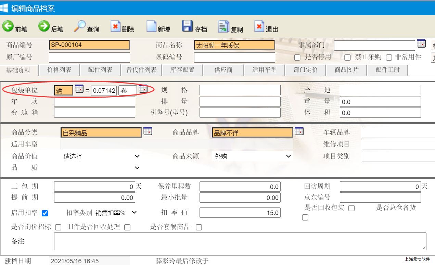The width and height of the screenshot is (435, 265).
Task: Click the green 后笔 next record arrow
Action: [44, 26]
